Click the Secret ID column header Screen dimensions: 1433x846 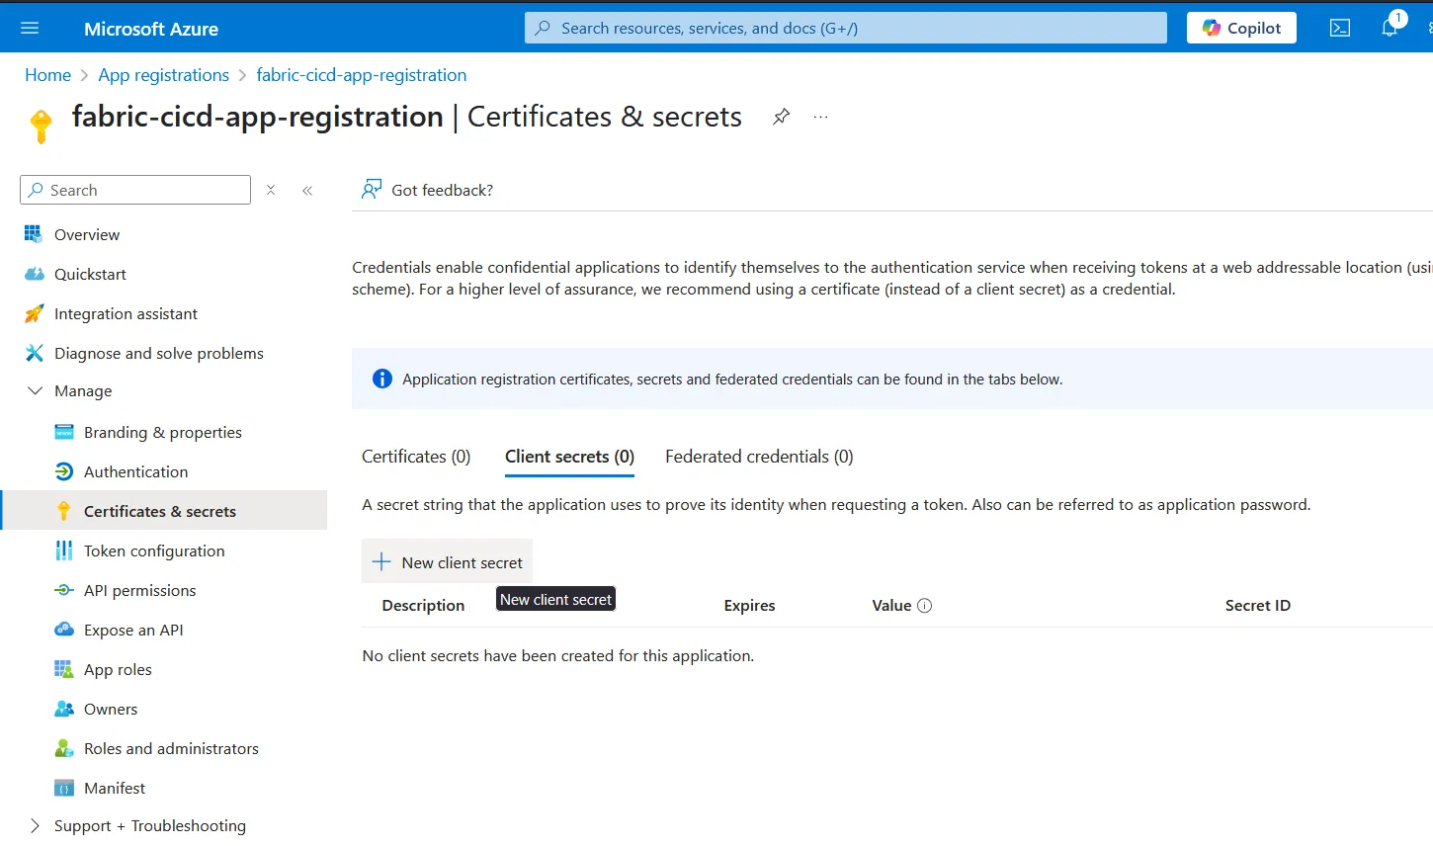(1258, 605)
